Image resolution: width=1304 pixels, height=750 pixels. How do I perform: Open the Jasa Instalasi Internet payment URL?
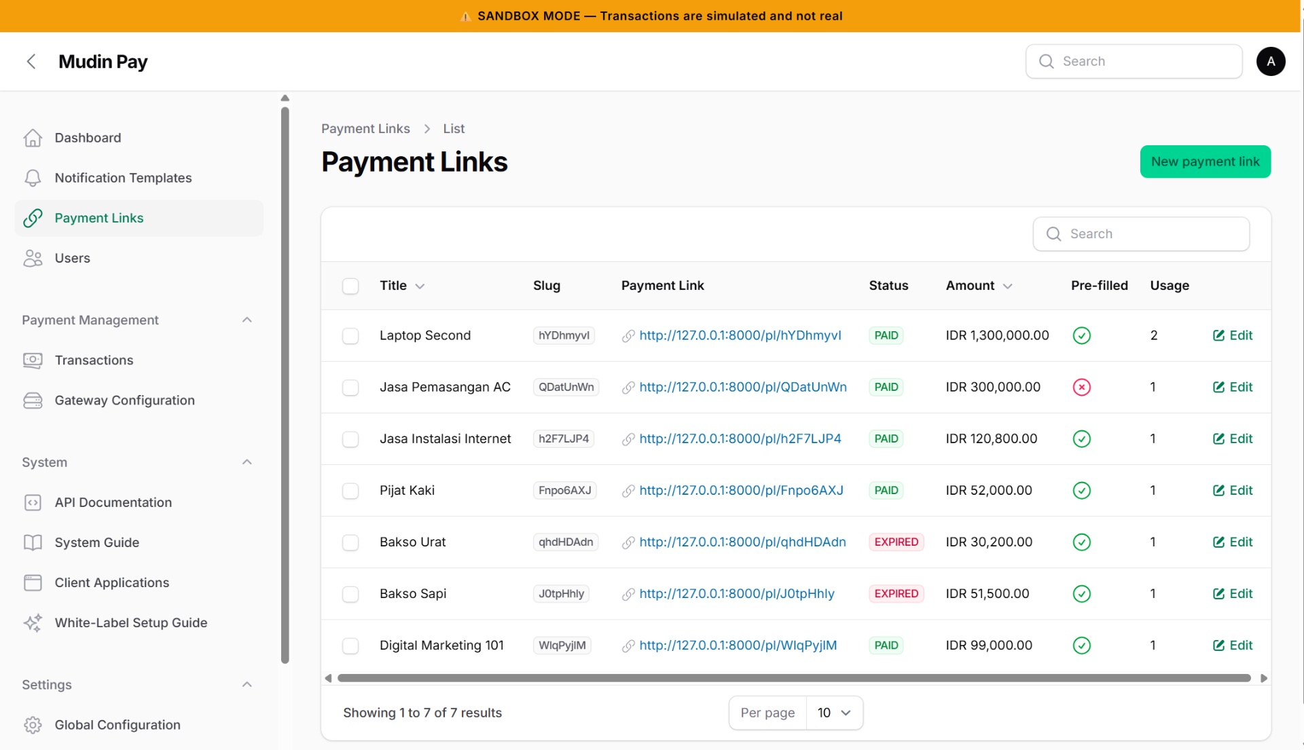(x=740, y=438)
